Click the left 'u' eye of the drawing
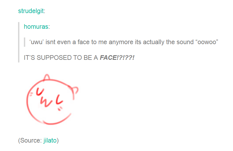 (40, 91)
